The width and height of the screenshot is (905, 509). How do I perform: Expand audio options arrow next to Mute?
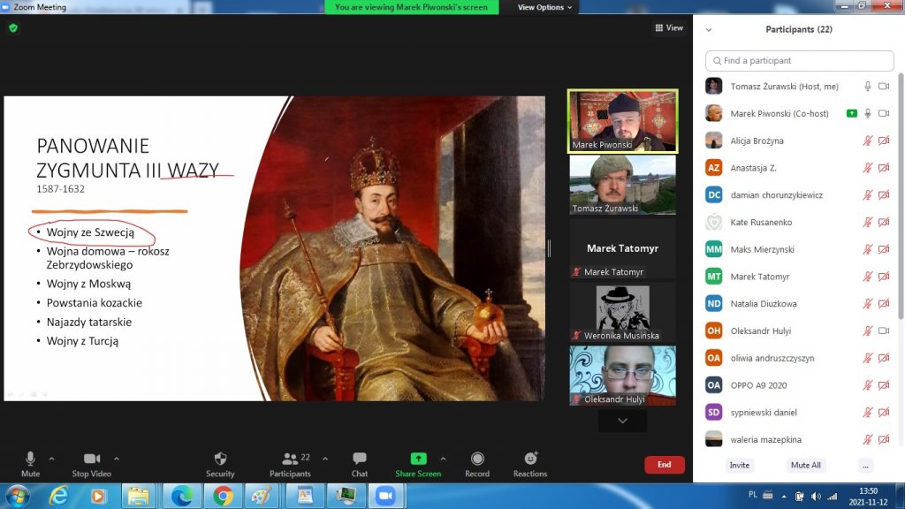point(51,459)
